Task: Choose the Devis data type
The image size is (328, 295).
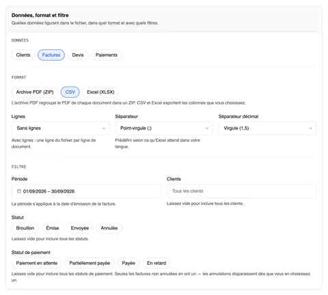Action: 78,55
